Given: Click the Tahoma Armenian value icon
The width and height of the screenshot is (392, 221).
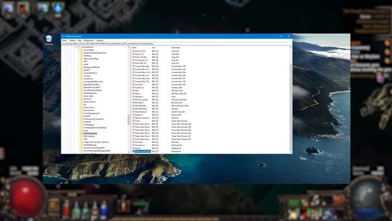Looking at the screenshot, I should tap(134, 118).
